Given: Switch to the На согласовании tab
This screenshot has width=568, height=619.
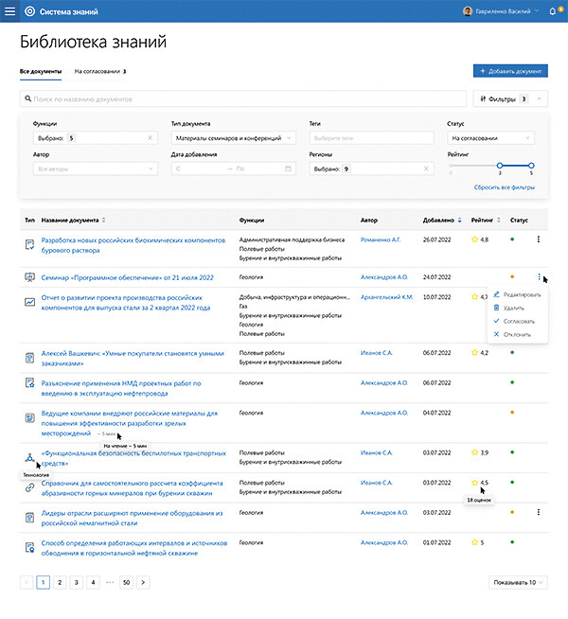Looking at the screenshot, I should tap(99, 71).
